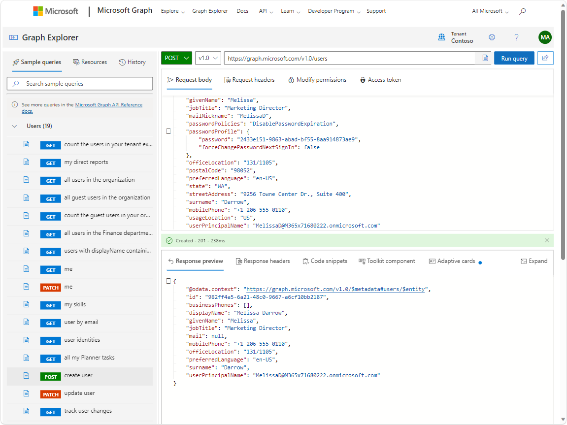Switch to the Sample queries tab

37,62
